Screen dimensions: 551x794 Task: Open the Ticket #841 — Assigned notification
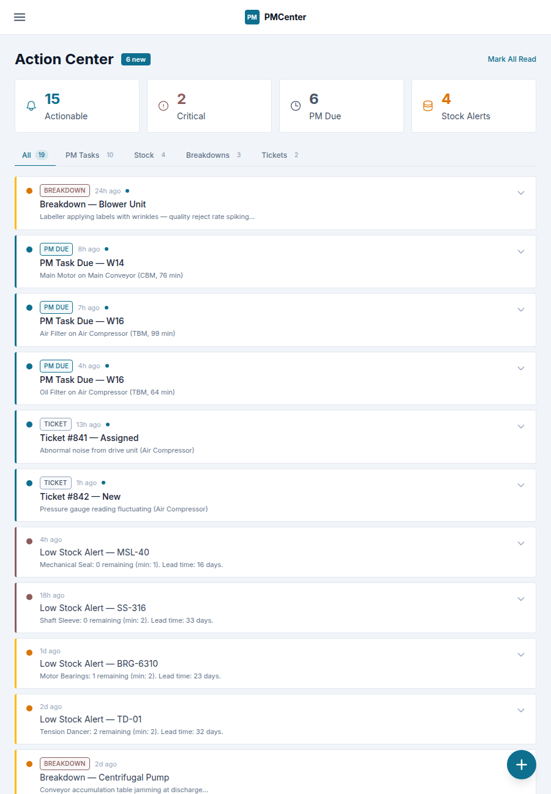(x=89, y=438)
